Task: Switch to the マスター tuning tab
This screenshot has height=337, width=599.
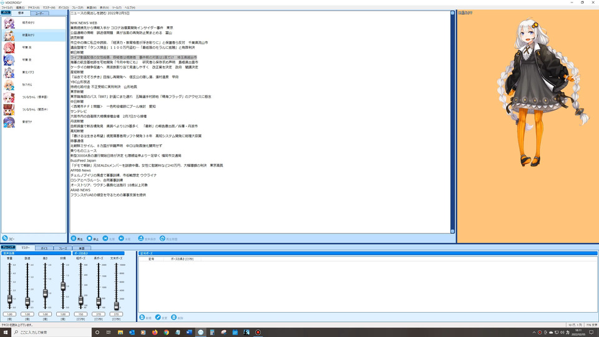Action: pyautogui.click(x=26, y=248)
